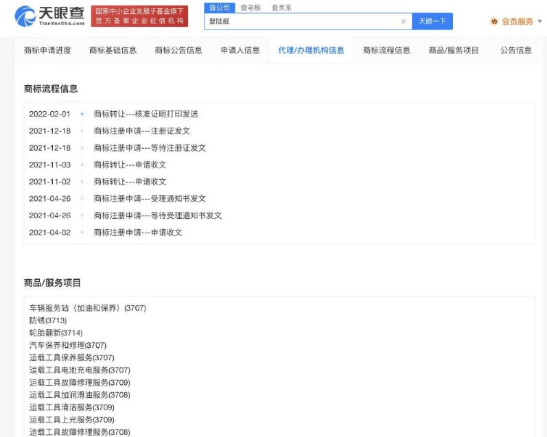Click the 天眼一下 search button

(432, 21)
